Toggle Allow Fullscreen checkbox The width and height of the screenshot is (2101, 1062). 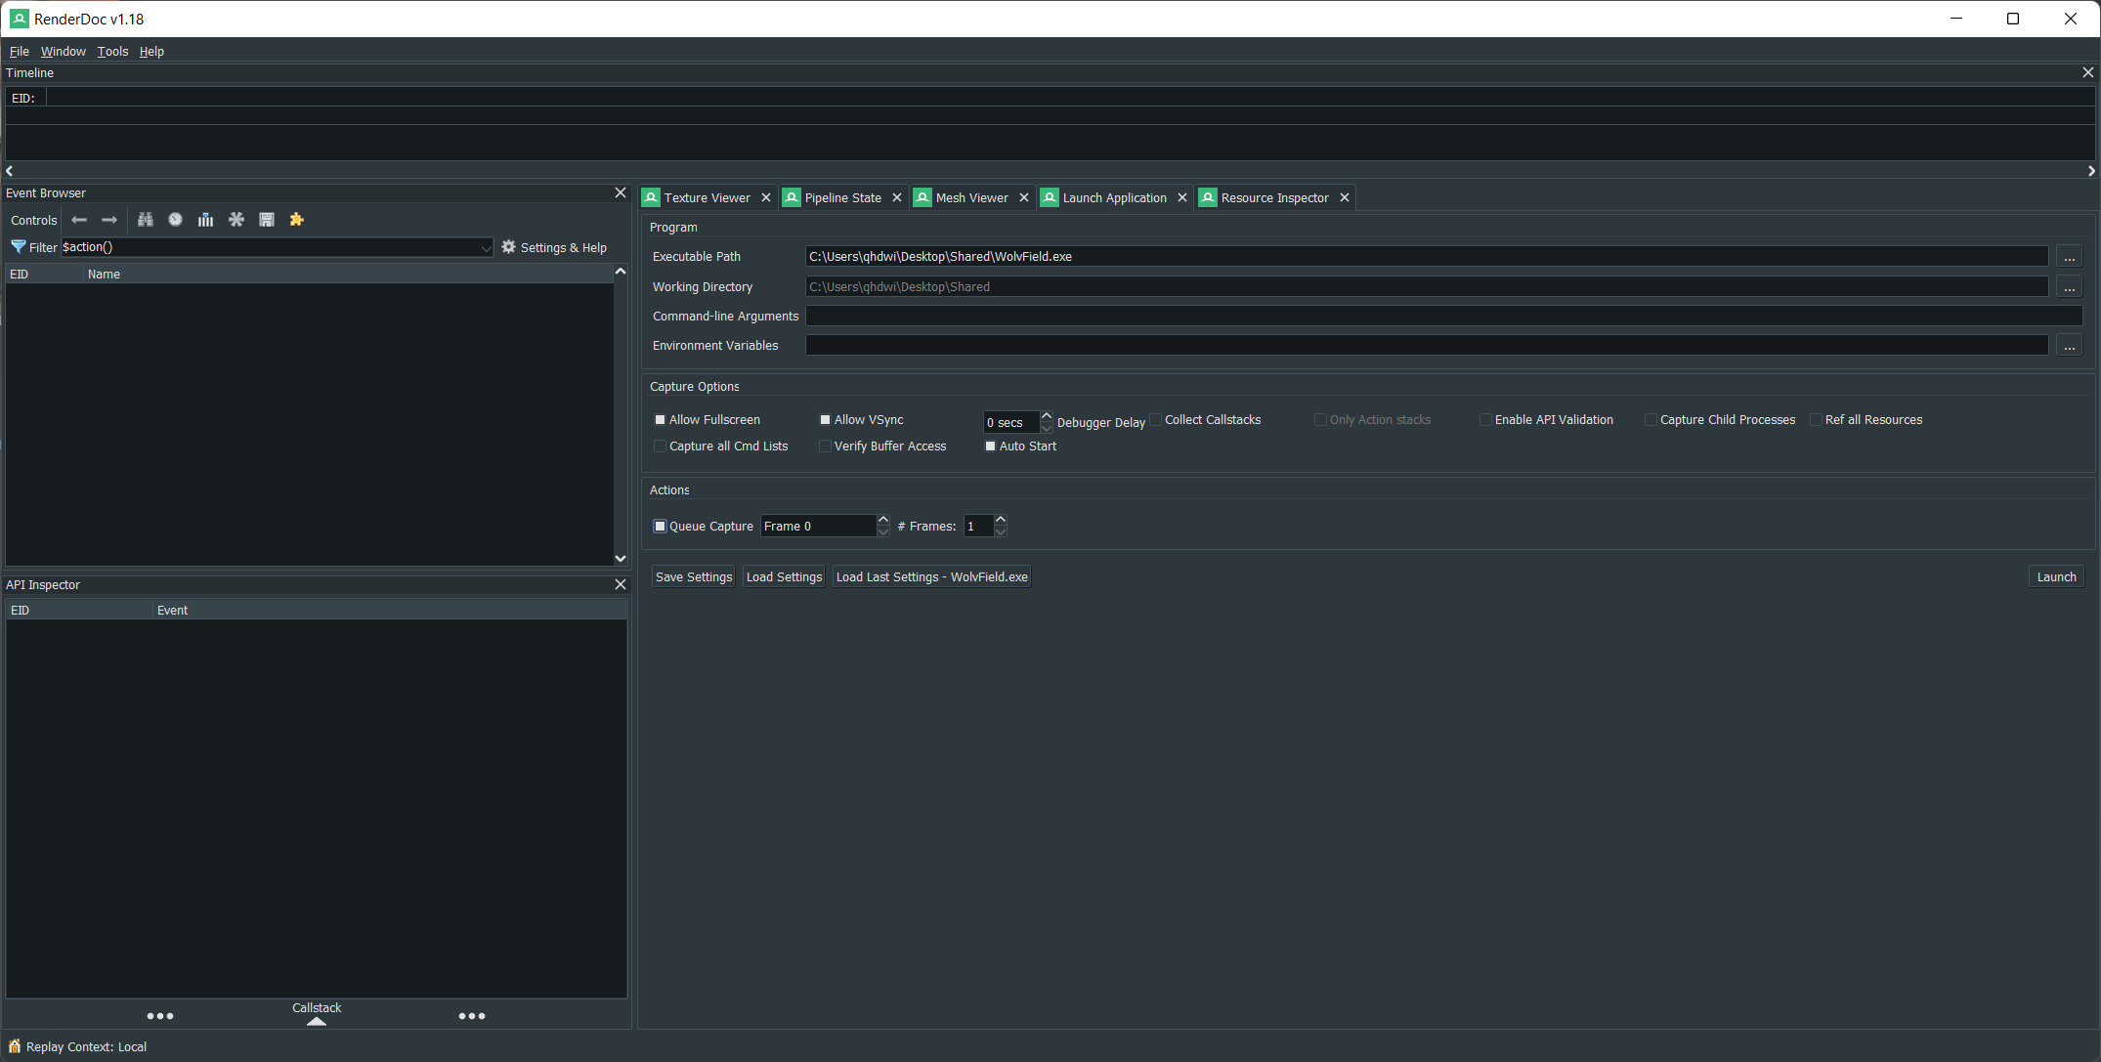click(x=660, y=420)
